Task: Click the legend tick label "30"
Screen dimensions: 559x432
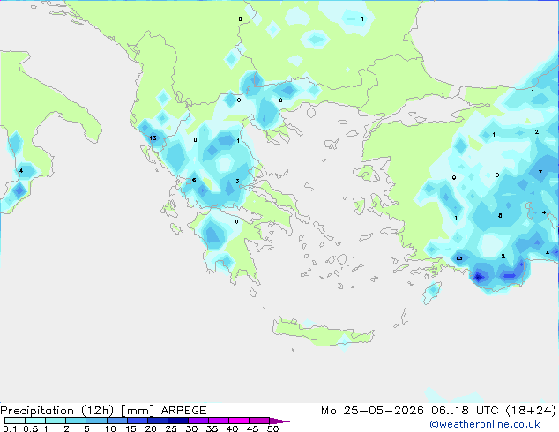Action: pos(191,428)
